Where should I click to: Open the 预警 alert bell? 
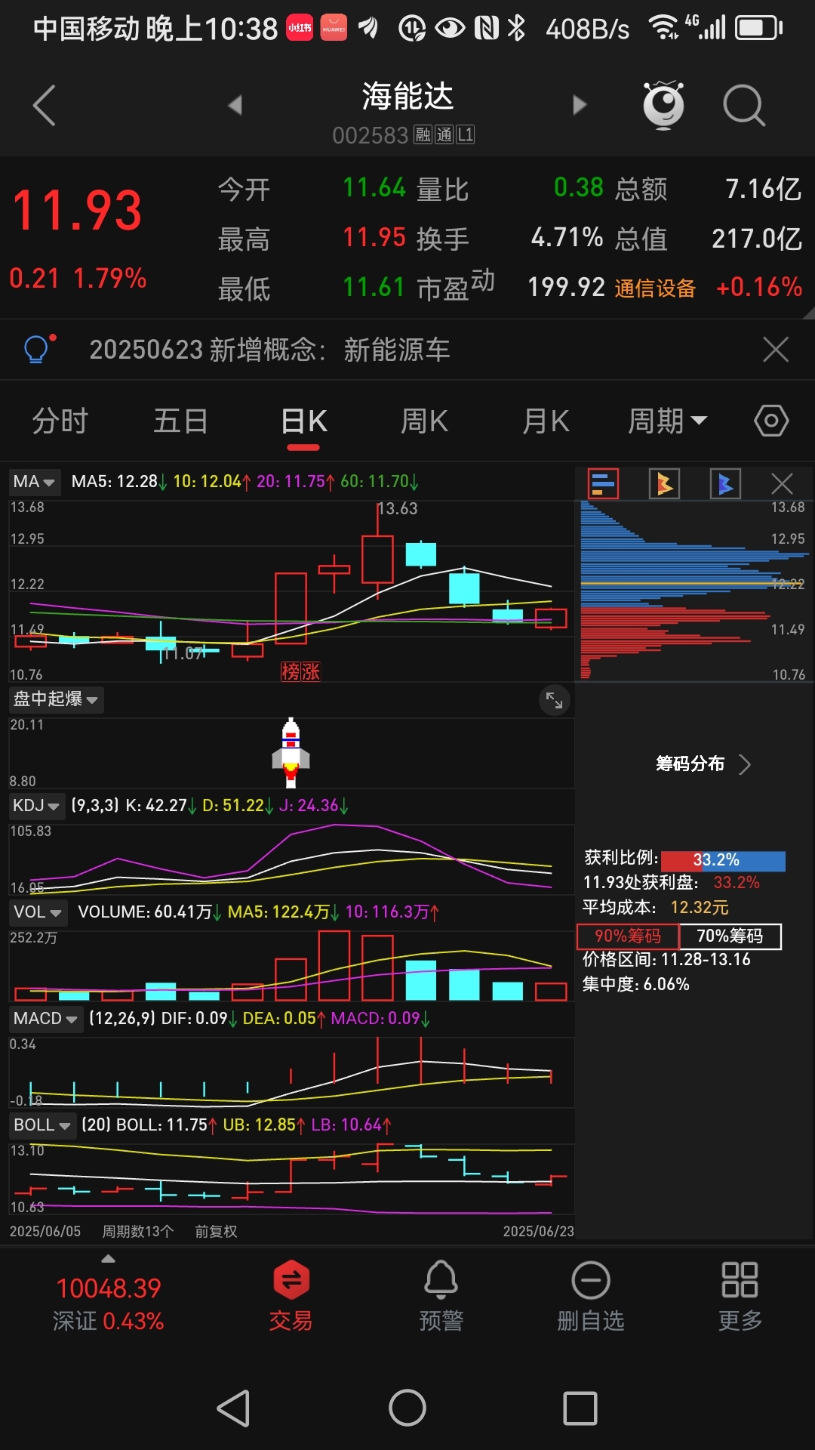pos(441,1296)
